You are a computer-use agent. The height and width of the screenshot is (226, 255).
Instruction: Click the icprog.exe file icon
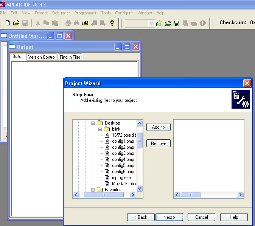coord(107,178)
